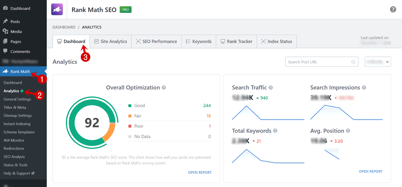The image size is (402, 187).
Task: Open SEO Analysis in sidebar
Action: coord(14,156)
